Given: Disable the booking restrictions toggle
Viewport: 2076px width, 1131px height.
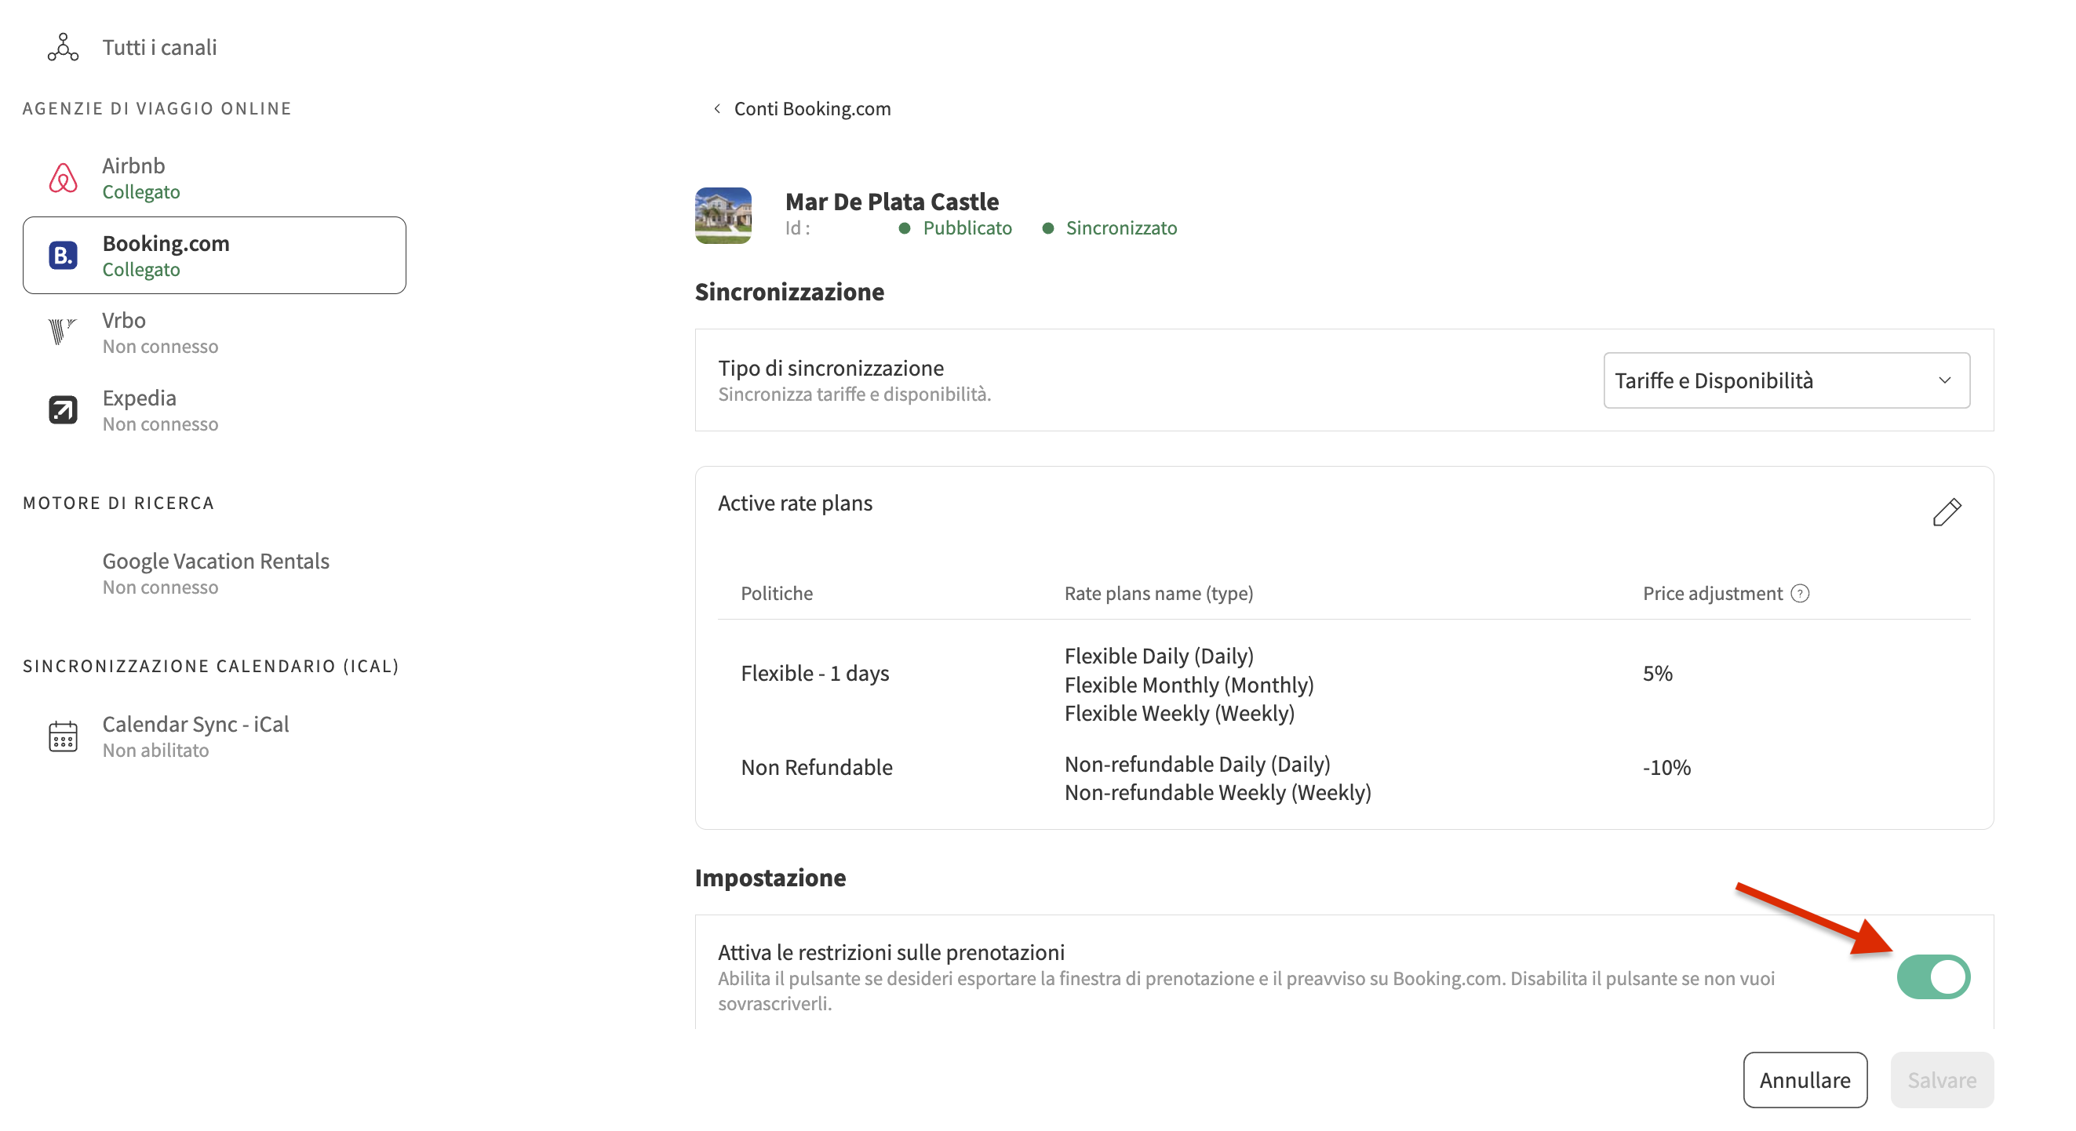Looking at the screenshot, I should click(x=1932, y=977).
